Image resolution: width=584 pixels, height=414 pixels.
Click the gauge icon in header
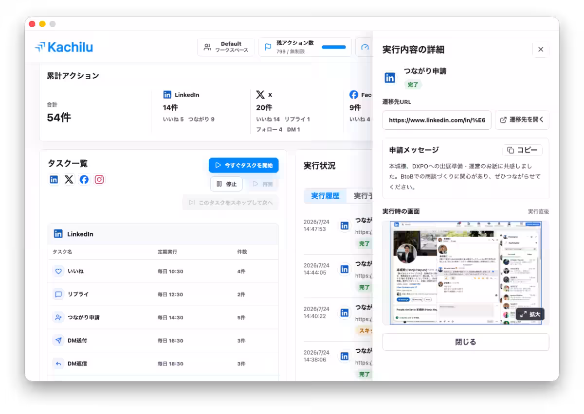click(x=365, y=47)
